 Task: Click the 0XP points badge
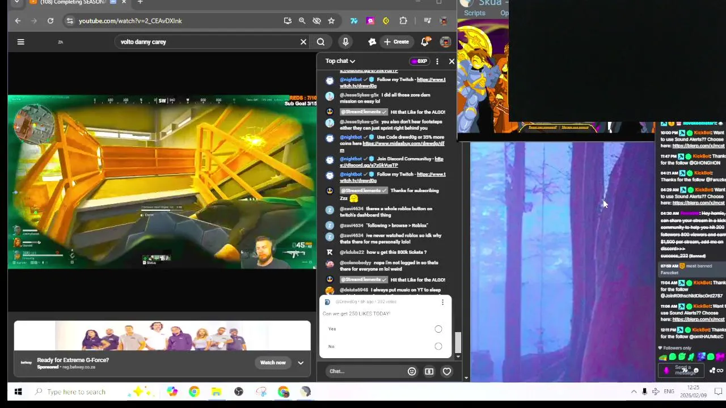[x=419, y=61]
